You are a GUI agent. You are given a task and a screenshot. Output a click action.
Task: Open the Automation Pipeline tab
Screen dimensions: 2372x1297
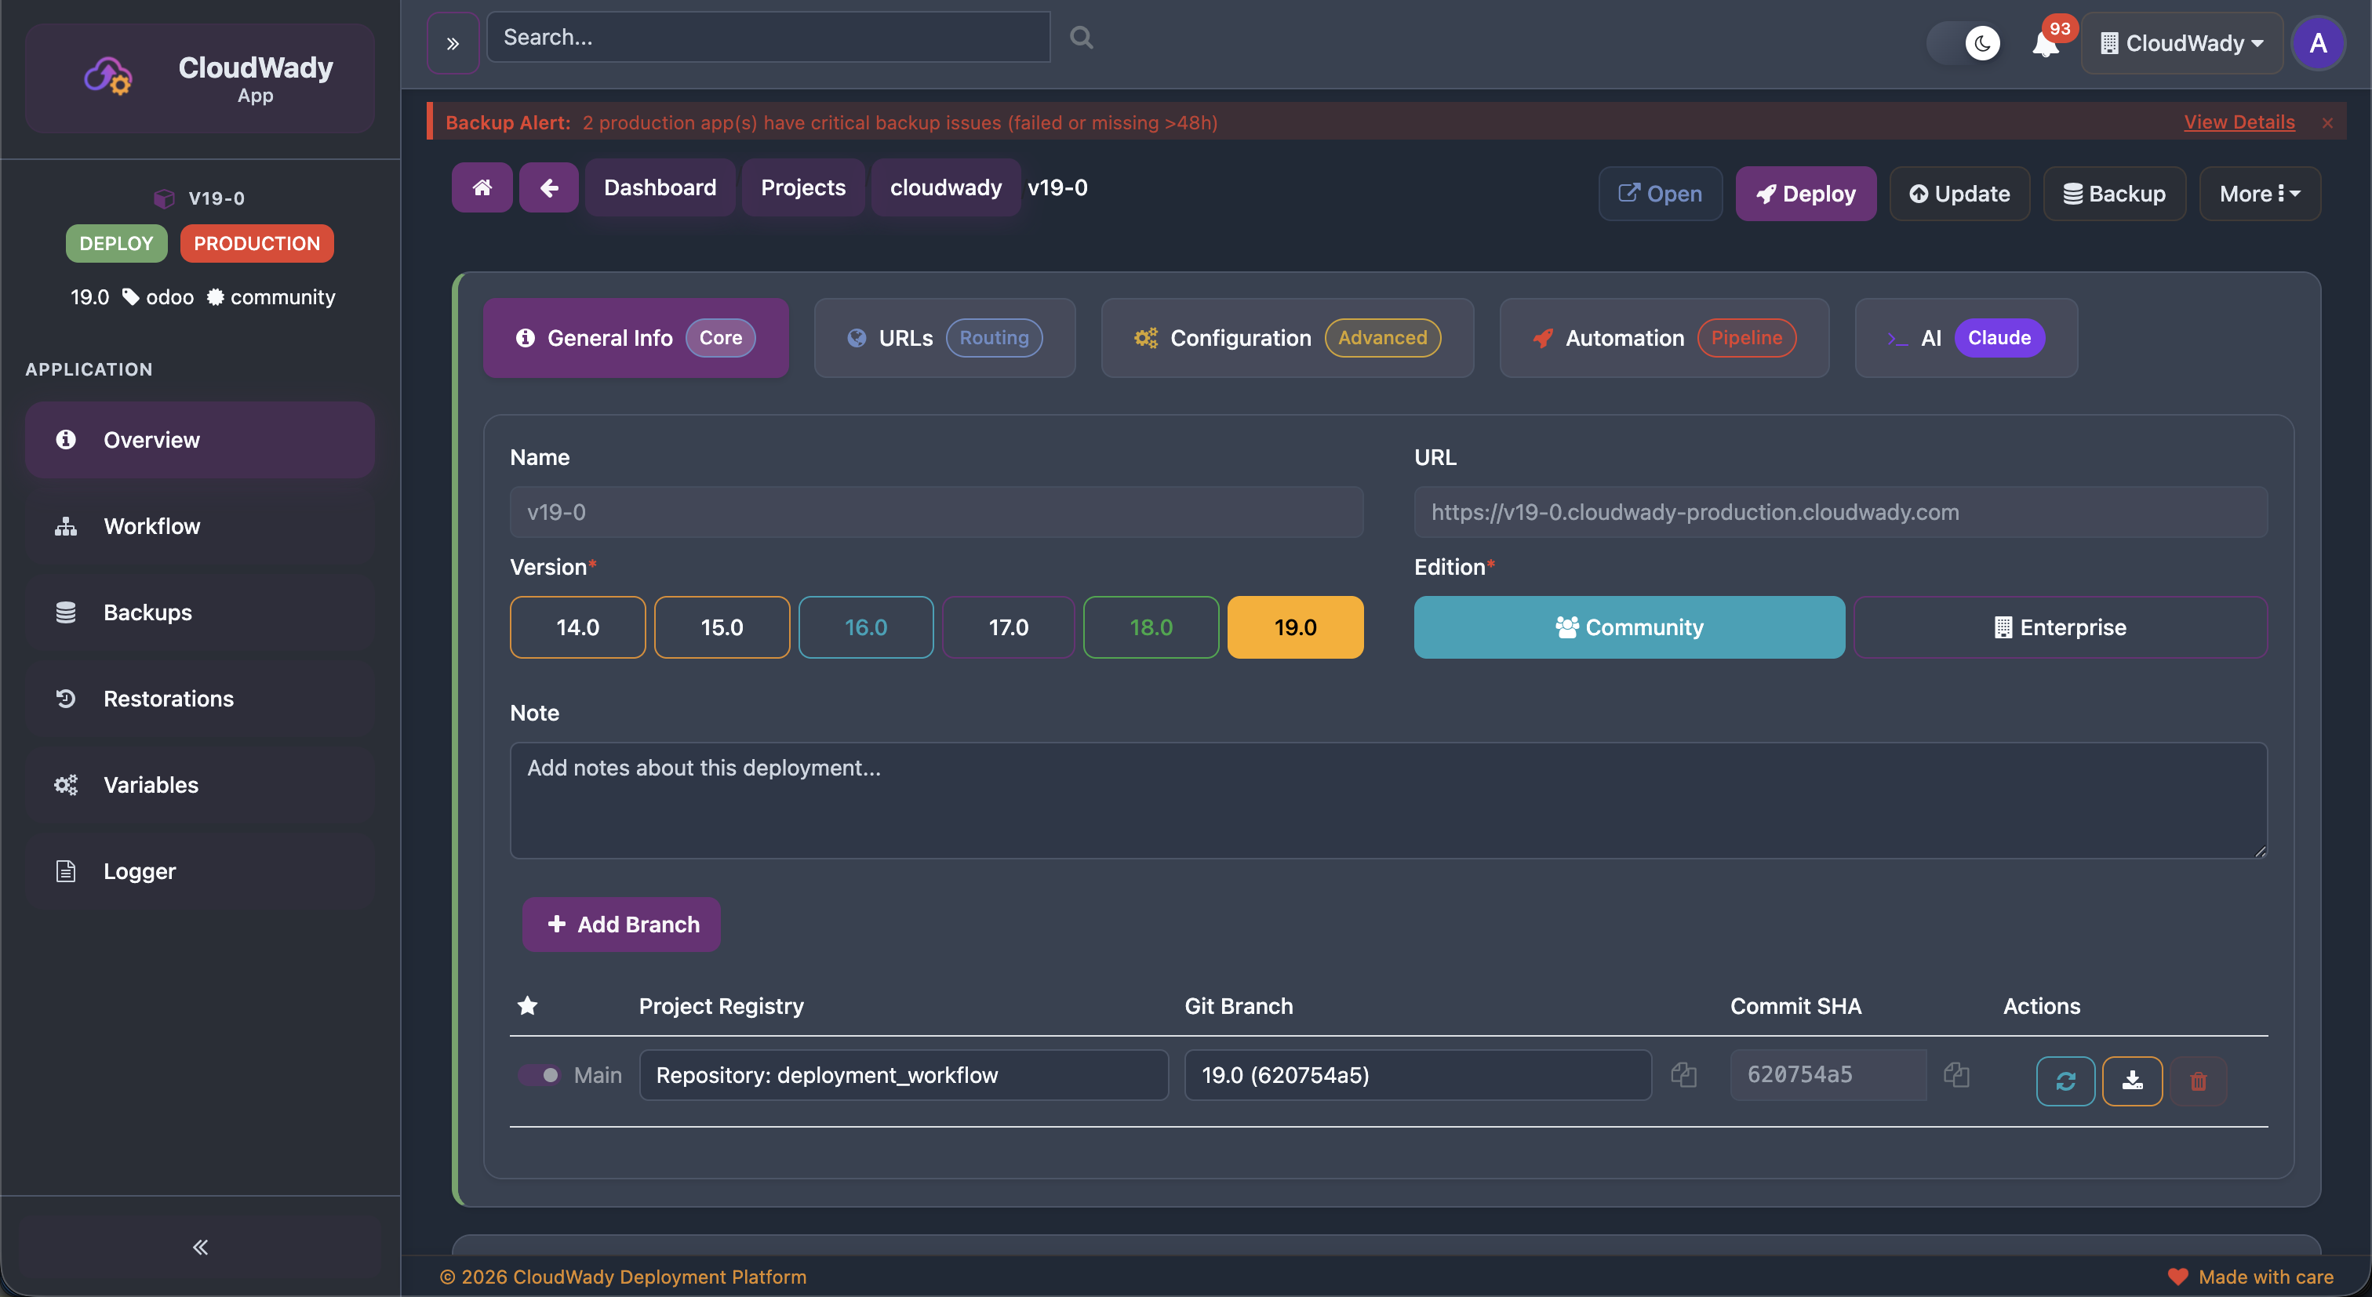coord(1662,338)
